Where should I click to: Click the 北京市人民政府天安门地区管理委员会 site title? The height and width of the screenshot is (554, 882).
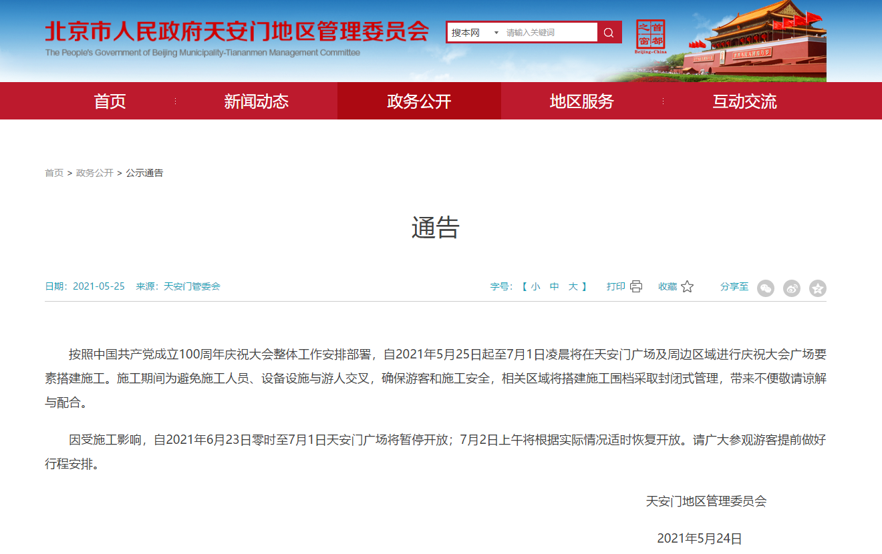[x=237, y=31]
